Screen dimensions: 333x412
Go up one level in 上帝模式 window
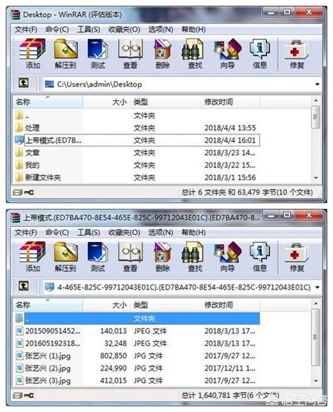[x=23, y=286]
